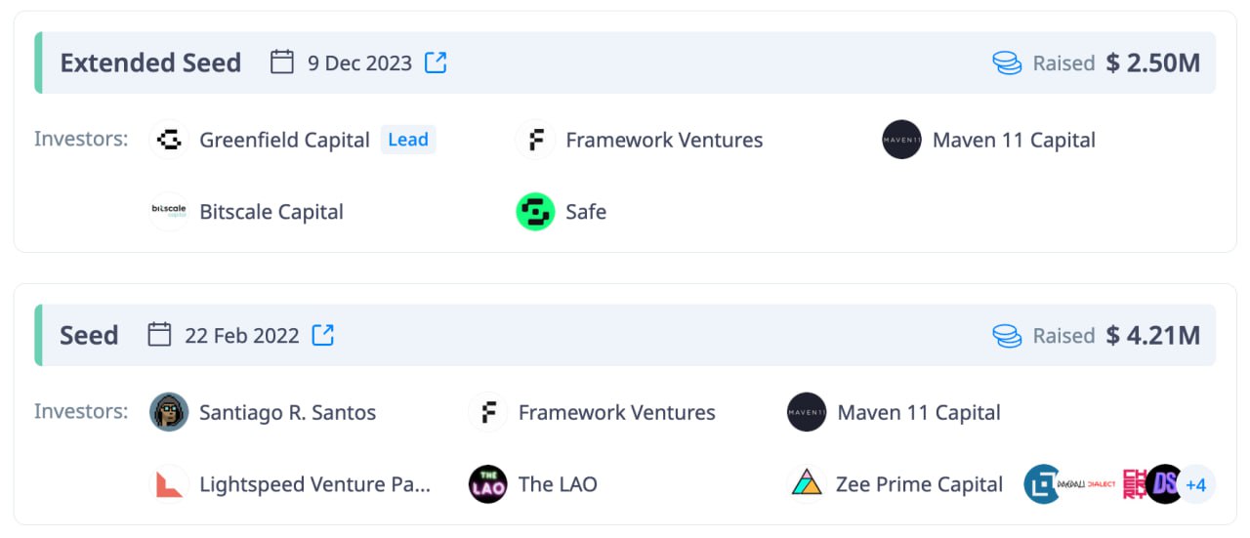Click The LAO logo icon
Screen dimensions: 1250x538
[488, 484]
